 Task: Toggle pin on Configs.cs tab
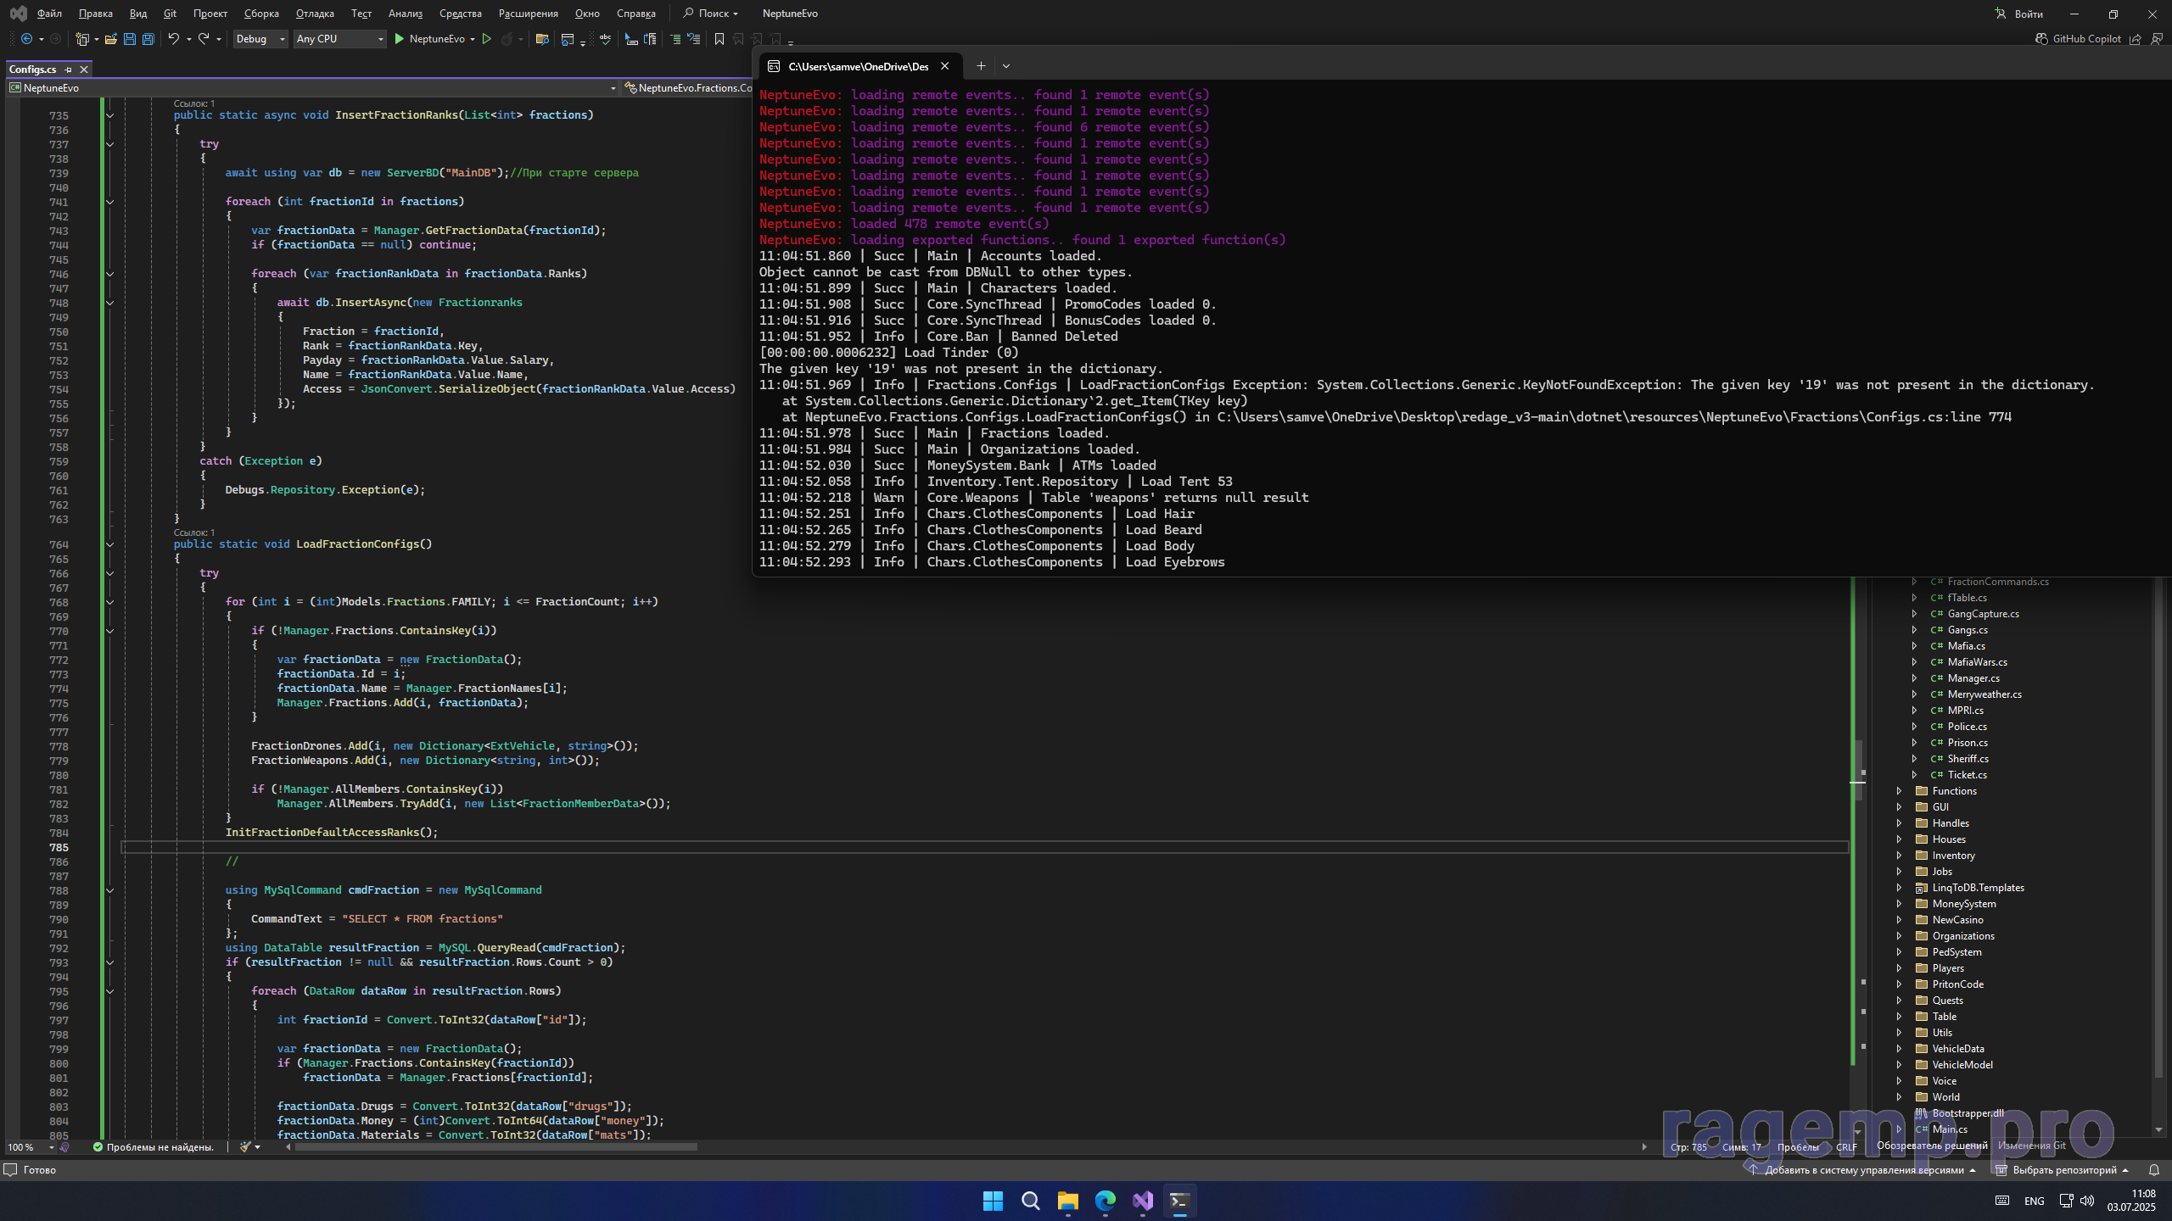click(69, 70)
